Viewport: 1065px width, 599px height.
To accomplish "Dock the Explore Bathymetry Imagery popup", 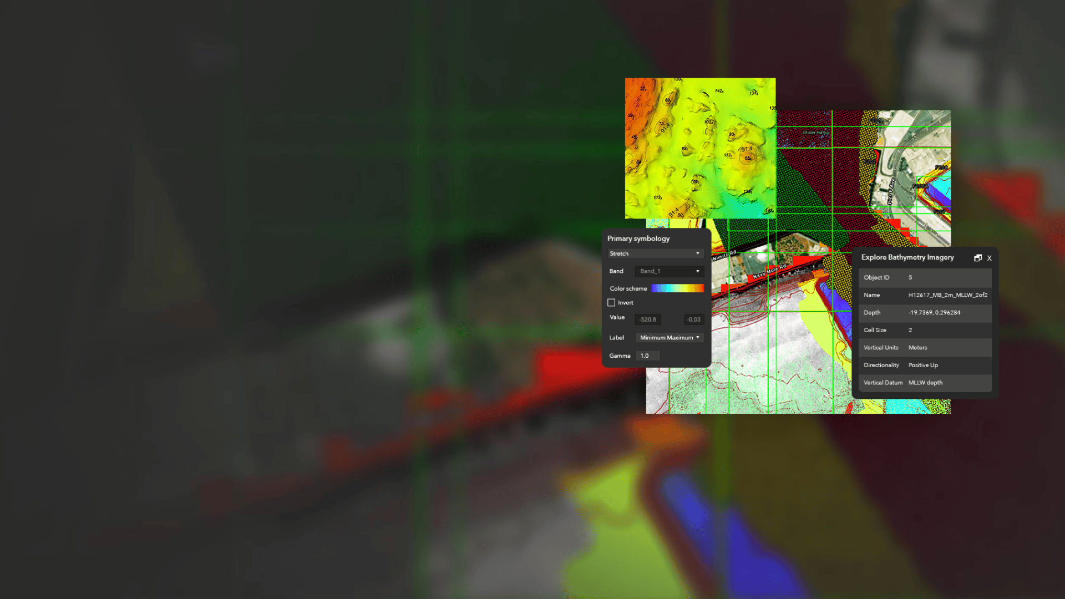I will (x=977, y=258).
